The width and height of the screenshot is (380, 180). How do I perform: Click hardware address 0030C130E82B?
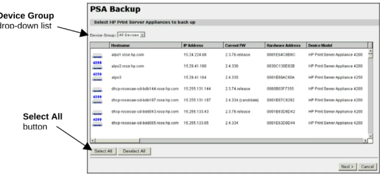pos(281,66)
